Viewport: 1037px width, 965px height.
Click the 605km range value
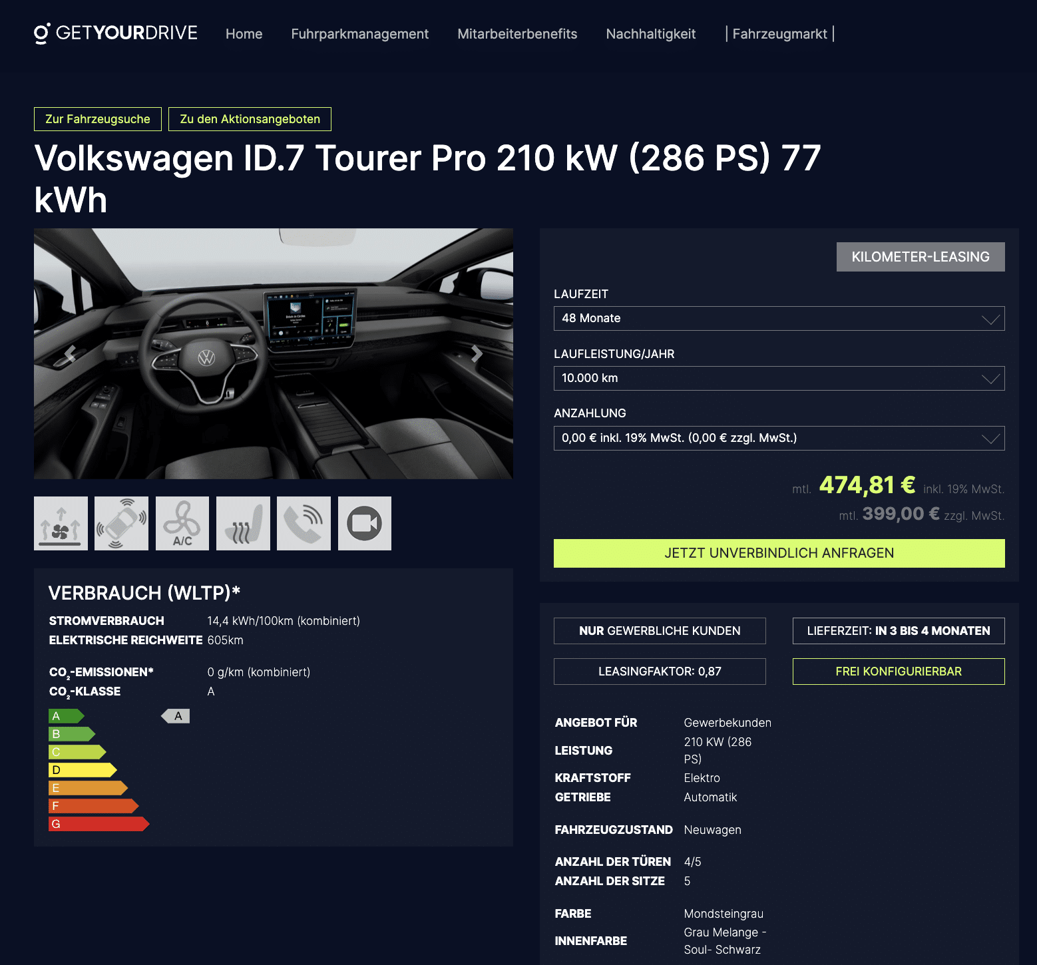pyautogui.click(x=225, y=640)
